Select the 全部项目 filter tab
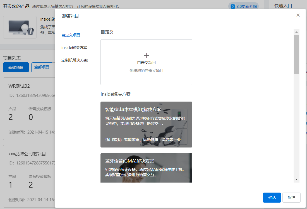 pyautogui.click(x=42, y=67)
